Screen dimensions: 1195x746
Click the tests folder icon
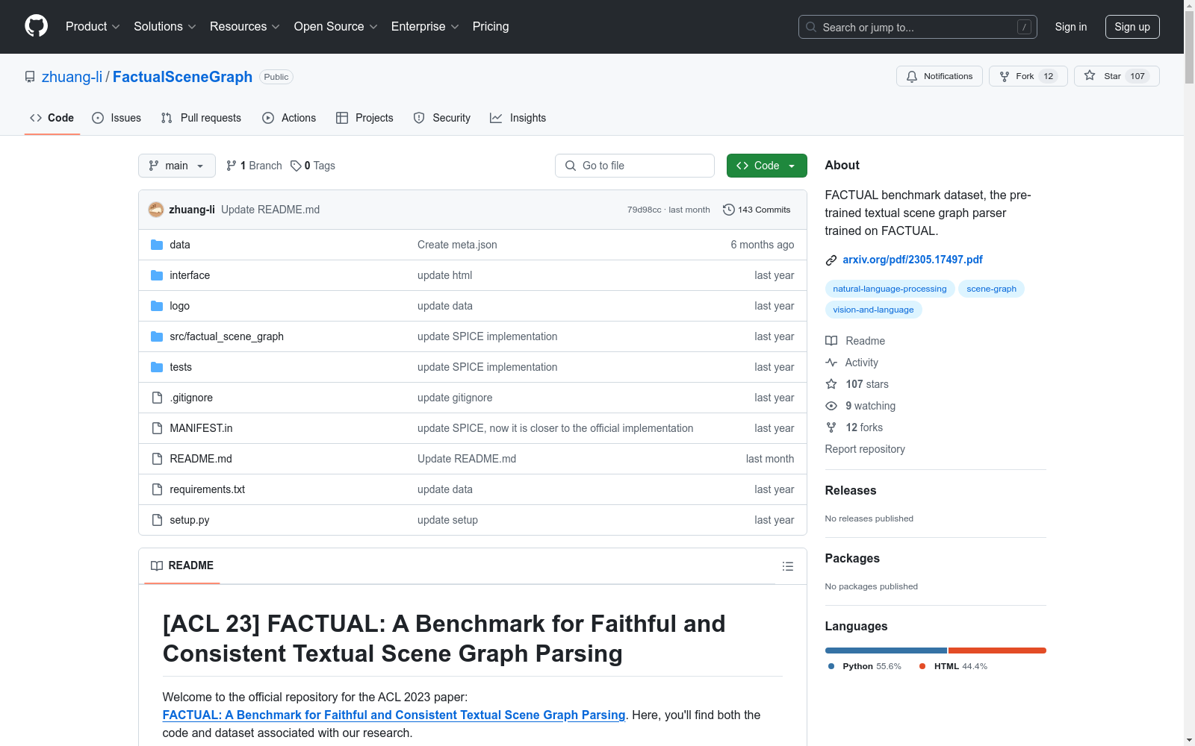click(157, 367)
